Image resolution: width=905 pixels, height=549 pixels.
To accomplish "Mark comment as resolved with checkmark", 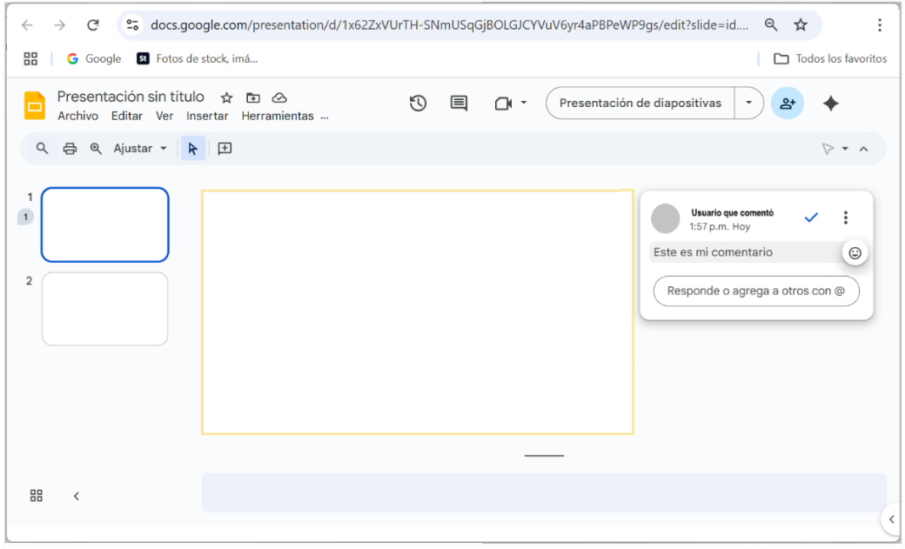I will click(x=811, y=218).
